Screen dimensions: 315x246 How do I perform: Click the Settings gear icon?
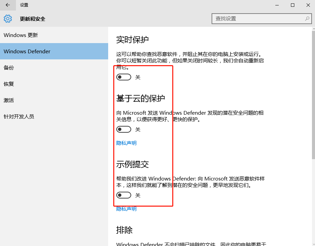[7, 19]
